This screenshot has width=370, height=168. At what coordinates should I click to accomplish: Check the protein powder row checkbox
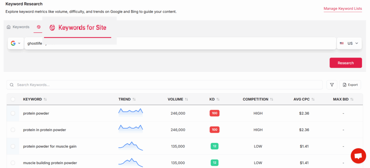(13, 113)
